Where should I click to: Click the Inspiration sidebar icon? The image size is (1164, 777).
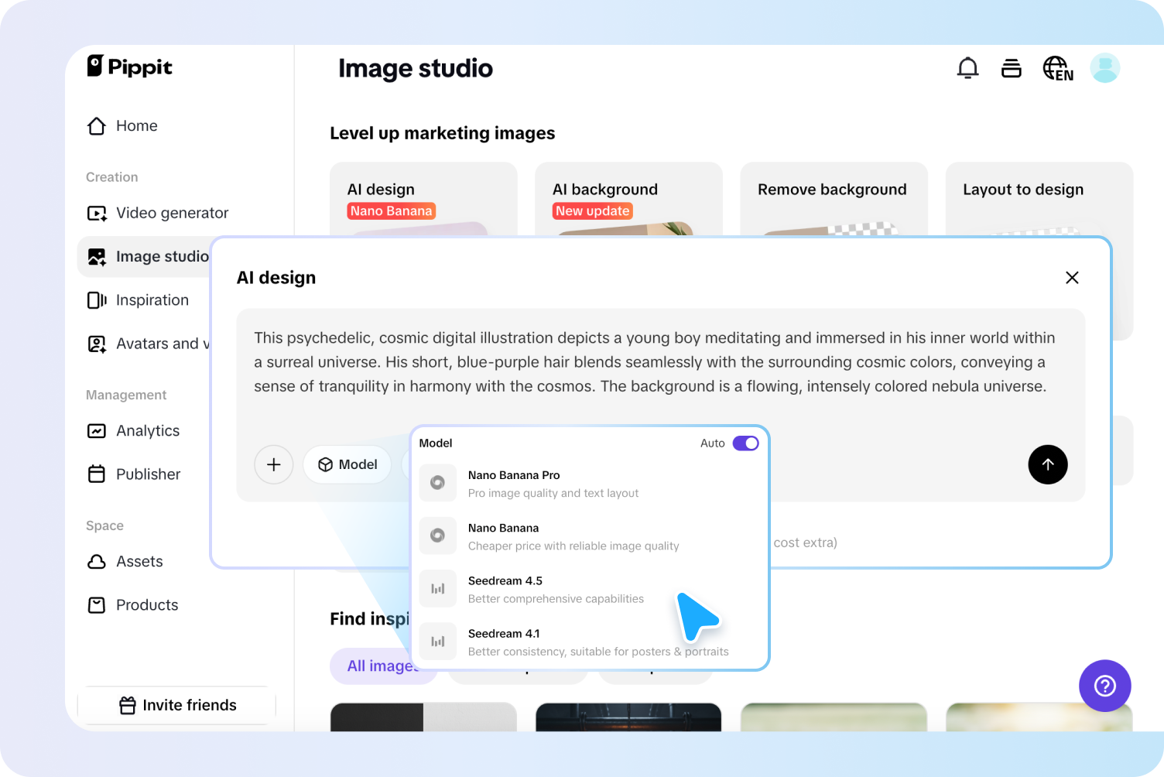click(x=97, y=300)
